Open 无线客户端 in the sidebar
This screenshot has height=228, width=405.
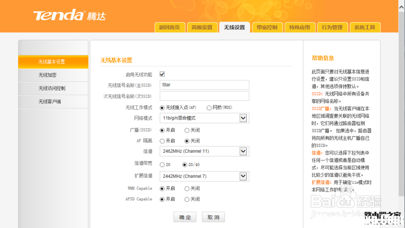tap(53, 101)
